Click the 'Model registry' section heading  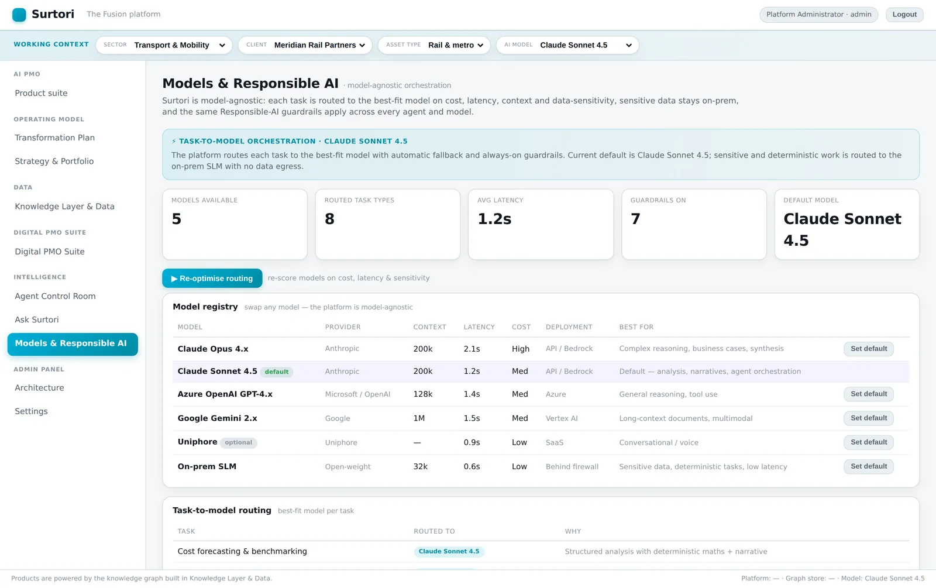point(205,307)
